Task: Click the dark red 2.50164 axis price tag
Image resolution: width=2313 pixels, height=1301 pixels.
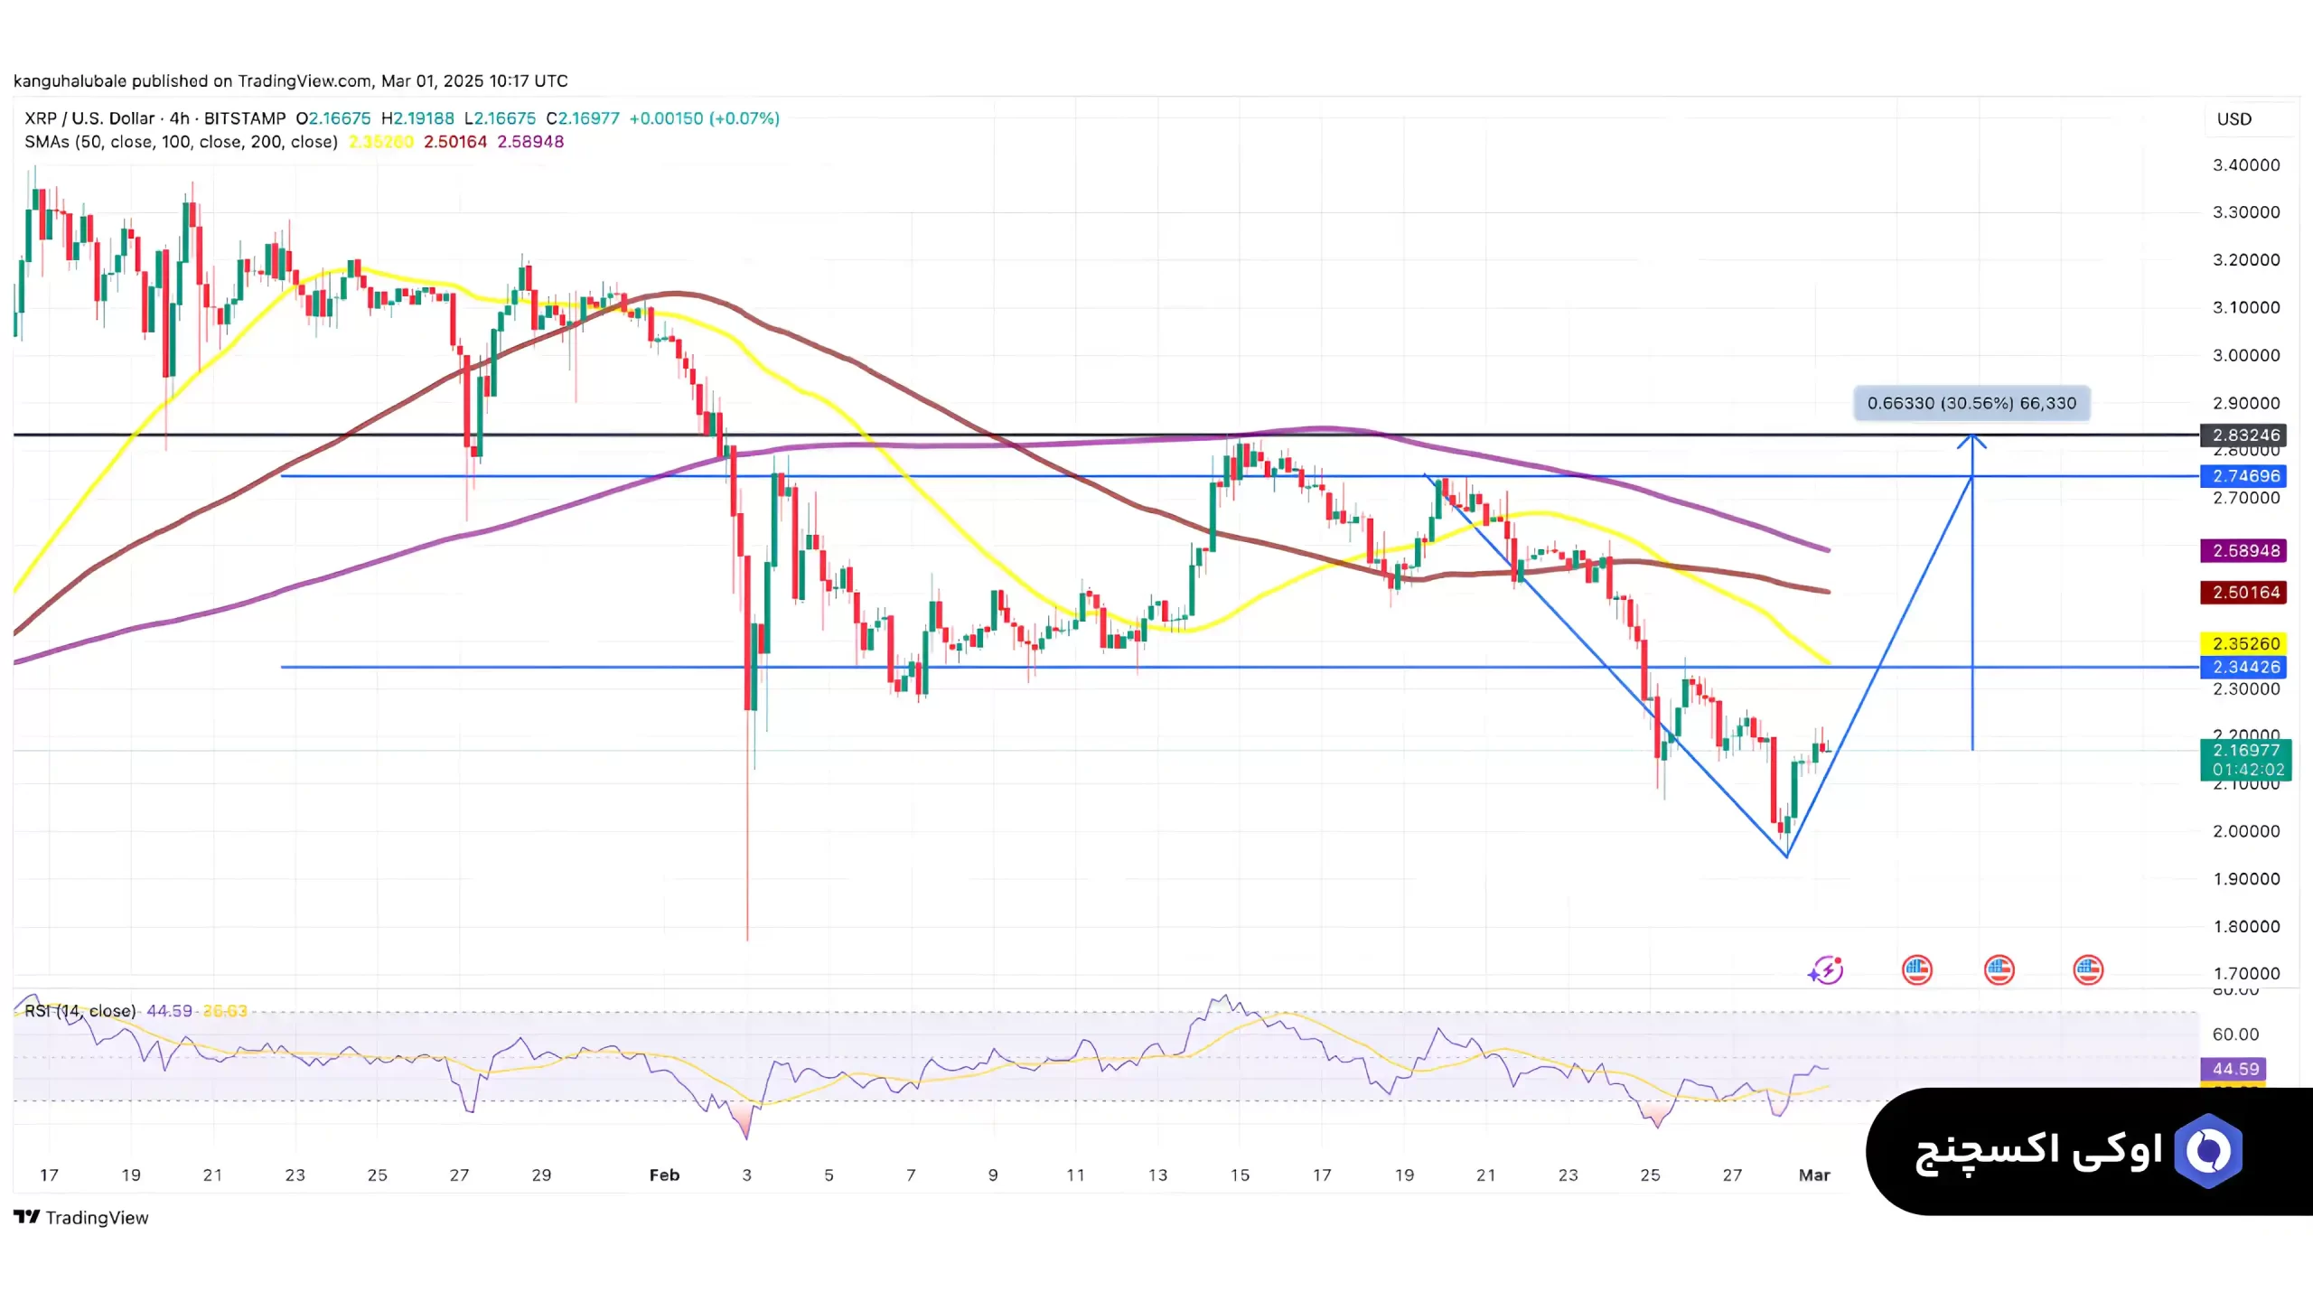Action: click(x=2244, y=593)
